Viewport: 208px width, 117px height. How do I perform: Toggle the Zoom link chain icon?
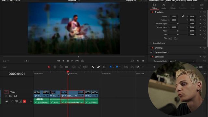(x=183, y=16)
